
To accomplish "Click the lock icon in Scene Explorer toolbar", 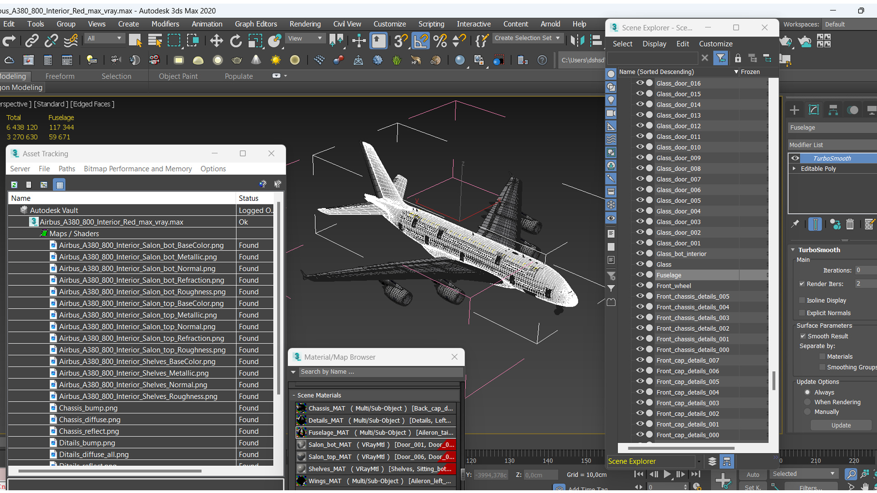I will point(738,58).
